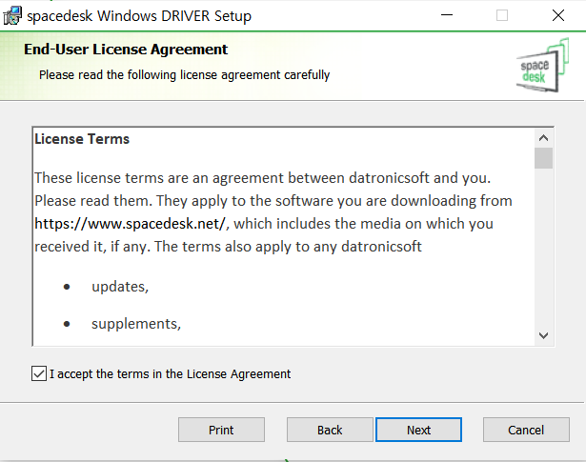This screenshot has height=462, width=586.
Task: Continue setup with the Next button
Action: [x=418, y=430]
